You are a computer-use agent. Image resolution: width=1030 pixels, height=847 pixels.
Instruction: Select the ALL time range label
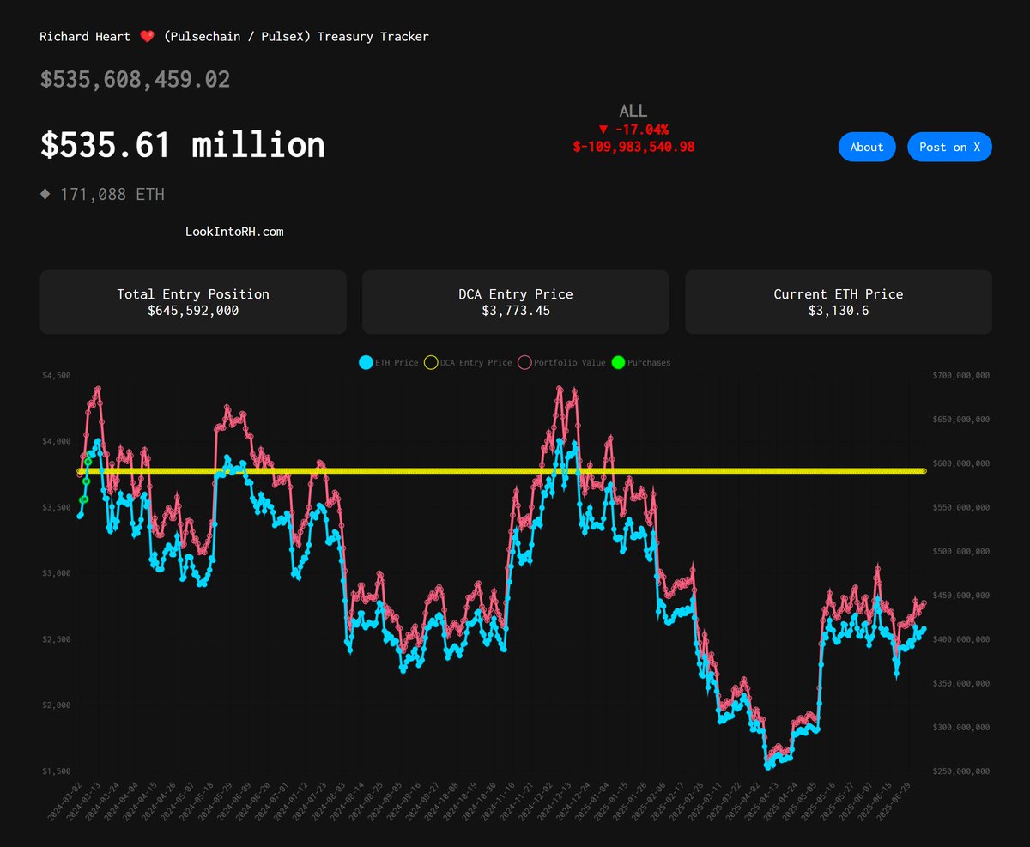point(633,111)
